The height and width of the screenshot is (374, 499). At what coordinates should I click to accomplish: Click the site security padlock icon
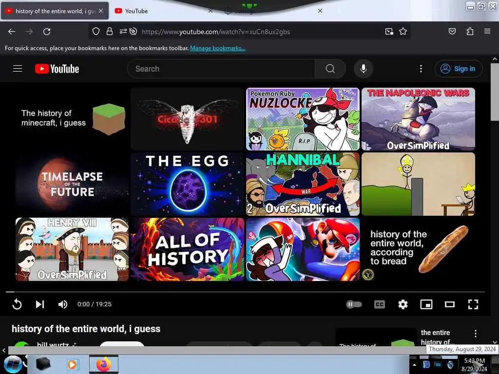click(110, 32)
